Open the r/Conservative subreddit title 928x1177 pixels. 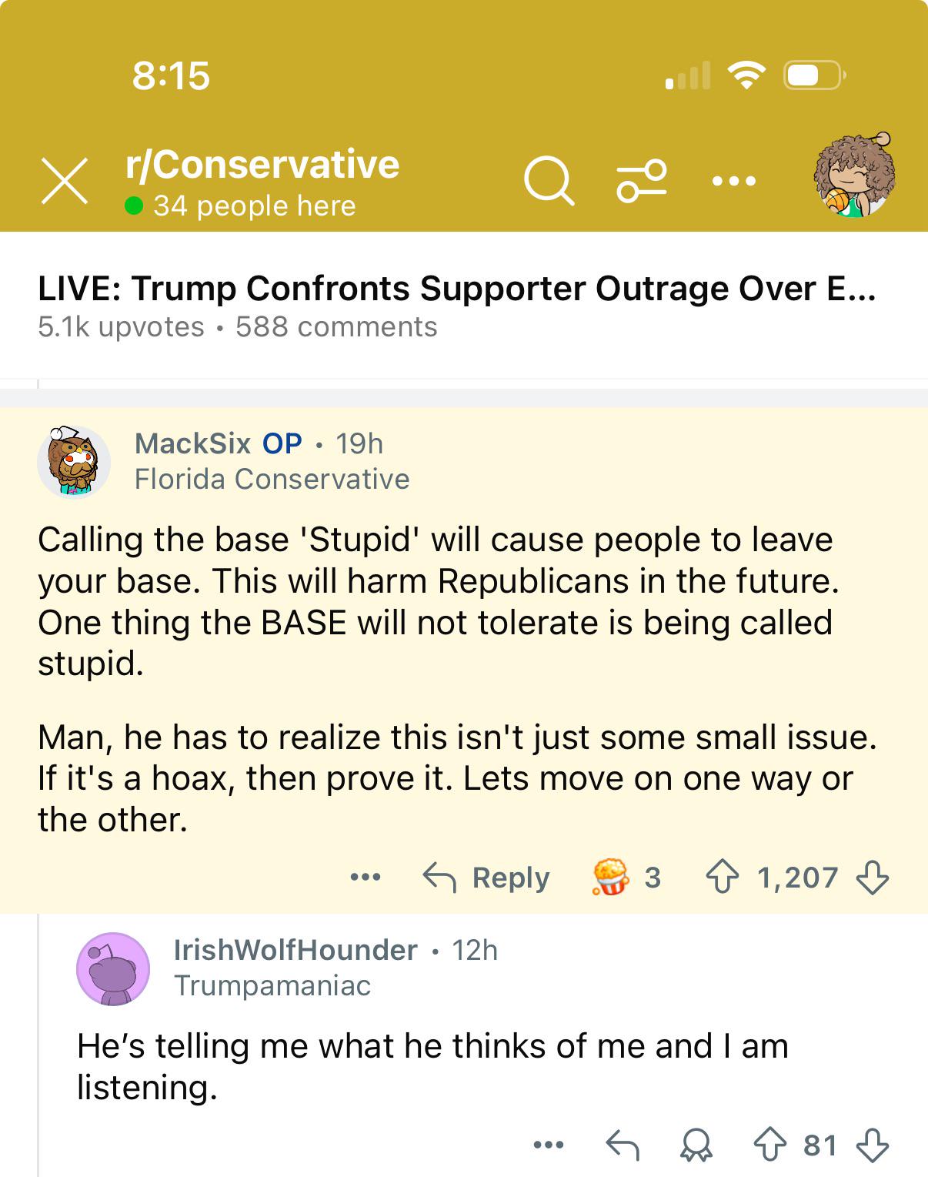click(x=262, y=165)
